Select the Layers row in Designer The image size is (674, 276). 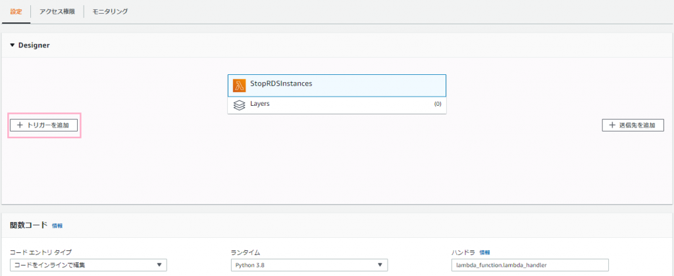[337, 105]
